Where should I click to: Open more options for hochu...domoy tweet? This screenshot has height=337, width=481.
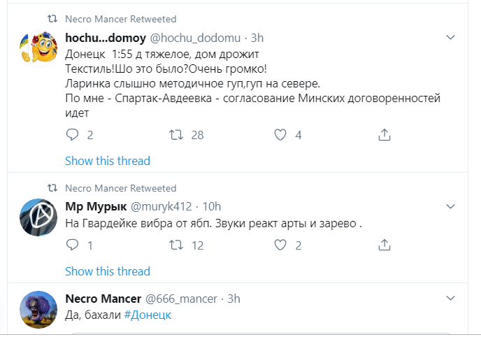[x=451, y=37]
